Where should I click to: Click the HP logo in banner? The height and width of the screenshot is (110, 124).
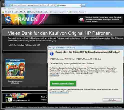click(x=8, y=19)
